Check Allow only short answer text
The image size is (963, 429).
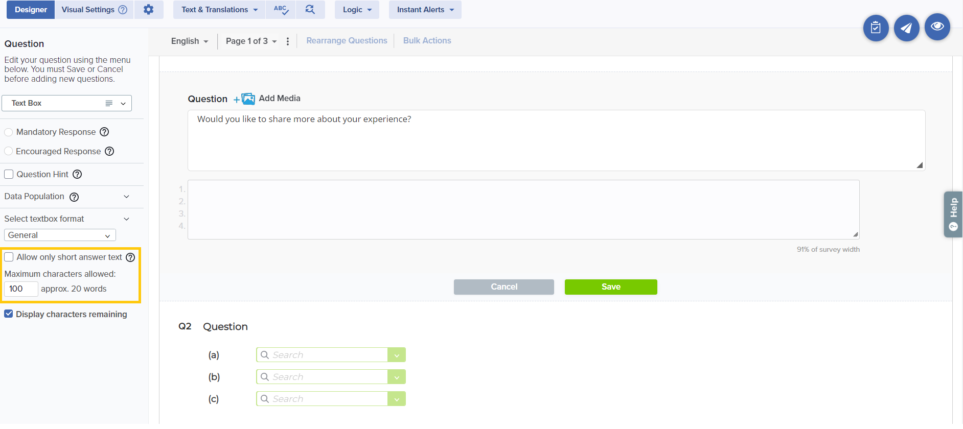pos(9,257)
